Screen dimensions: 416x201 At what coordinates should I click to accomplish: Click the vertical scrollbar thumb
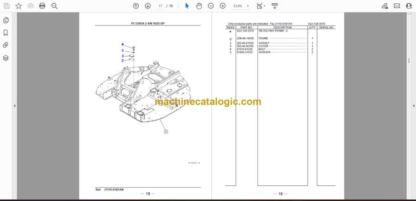tap(409, 61)
